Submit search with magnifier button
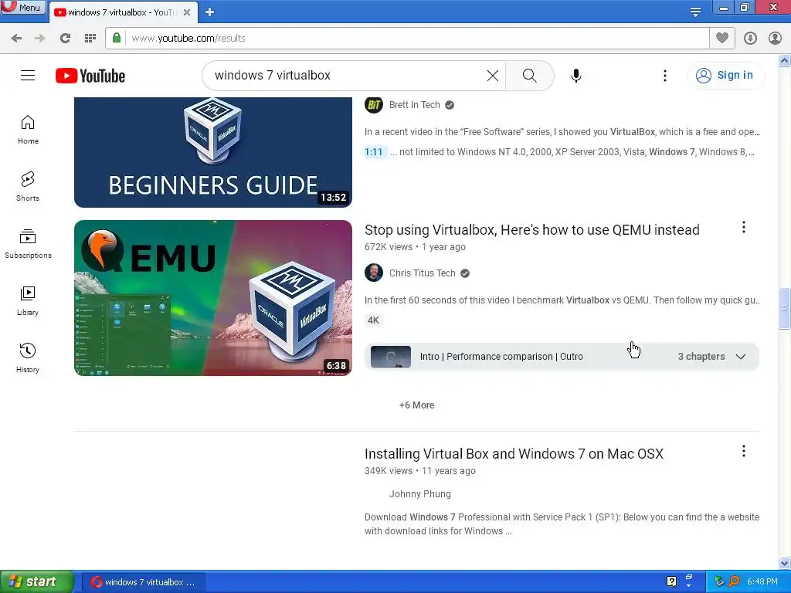The height and width of the screenshot is (593, 791). [529, 76]
